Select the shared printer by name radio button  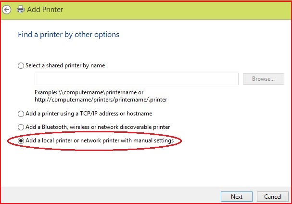[21, 65]
